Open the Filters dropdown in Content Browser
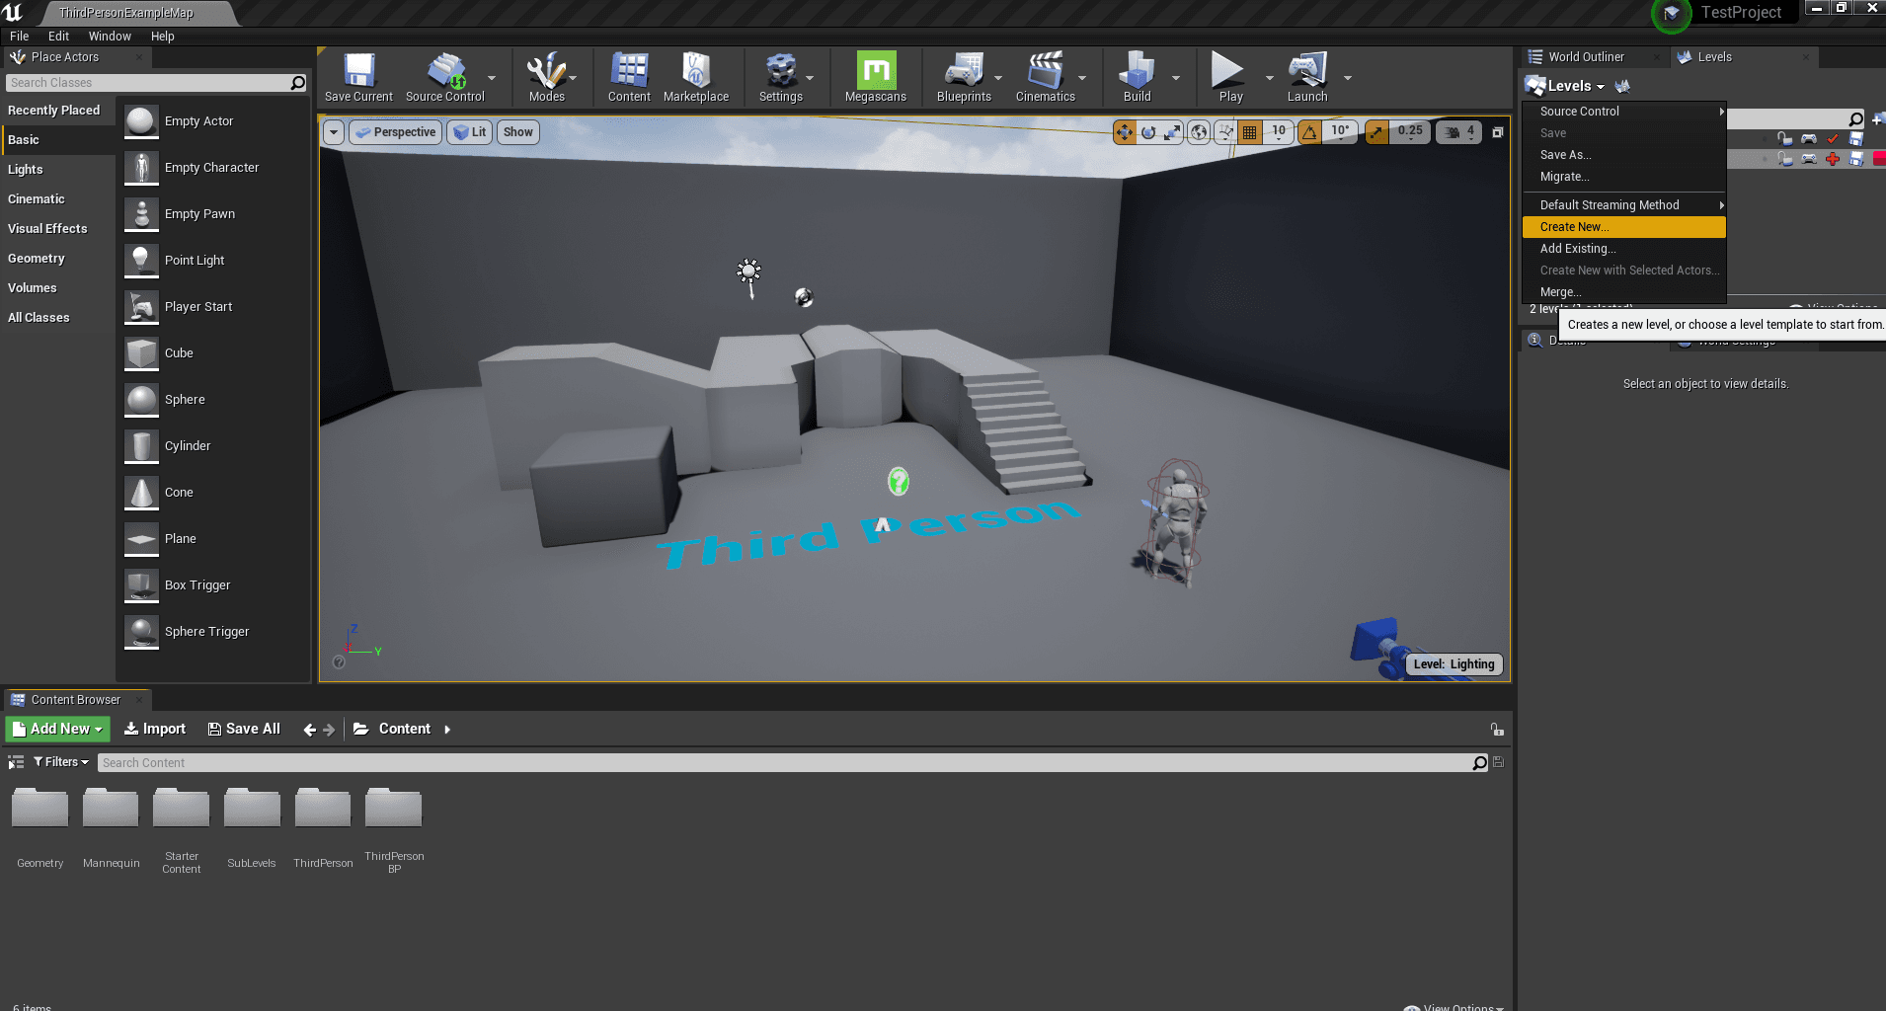The height and width of the screenshot is (1011, 1886). (60, 762)
